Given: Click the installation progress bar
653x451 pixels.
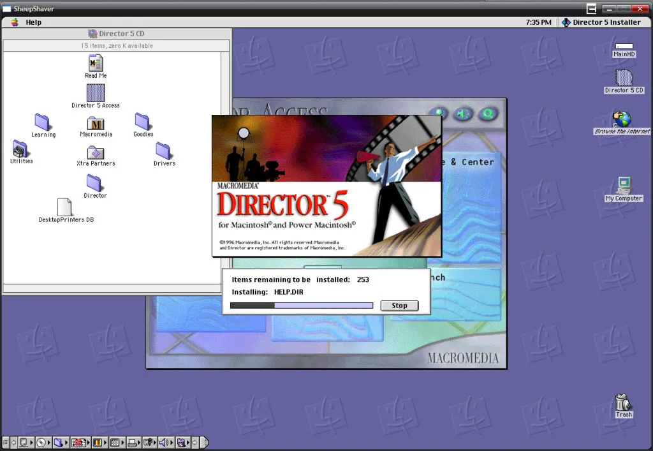Looking at the screenshot, I should (302, 306).
